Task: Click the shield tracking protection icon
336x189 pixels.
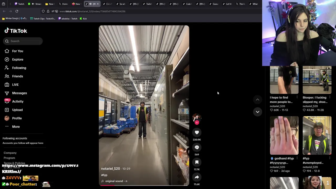Action: pyautogui.click(x=43, y=11)
